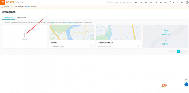The height and width of the screenshot is (93, 189).
Task: Click the Alibaba Cloud (阿里云) logo
Action: [10, 2]
